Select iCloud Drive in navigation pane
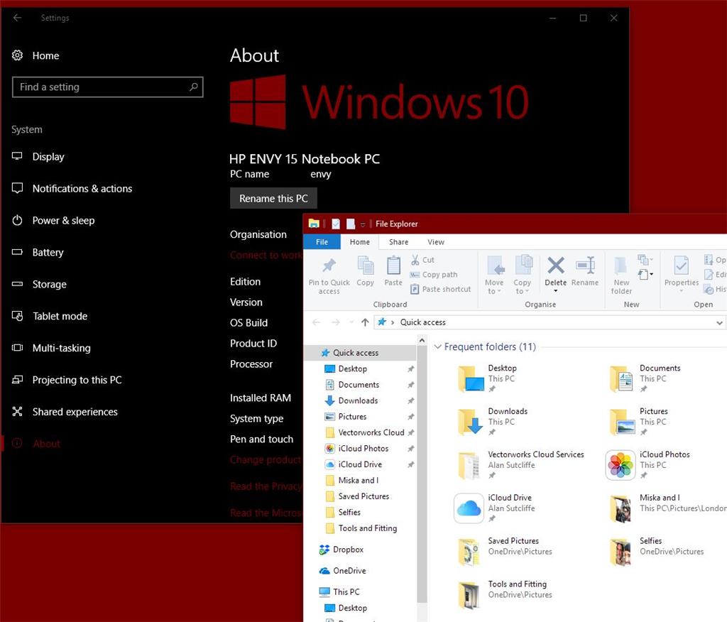Image resolution: width=727 pixels, height=622 pixels. pos(360,464)
